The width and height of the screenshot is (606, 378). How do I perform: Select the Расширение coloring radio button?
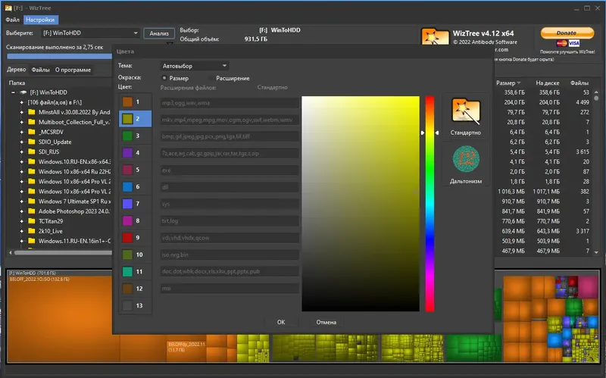[211, 78]
